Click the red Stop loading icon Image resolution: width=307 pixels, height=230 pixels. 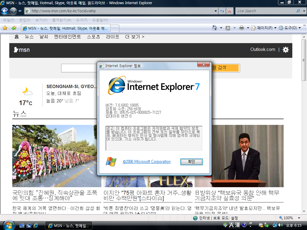pyautogui.click(x=229, y=11)
